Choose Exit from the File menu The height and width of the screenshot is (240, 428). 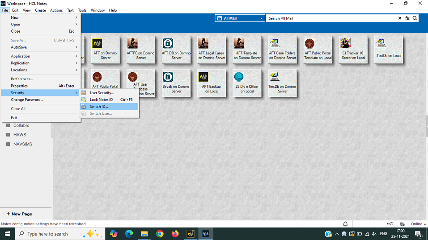(x=41, y=118)
